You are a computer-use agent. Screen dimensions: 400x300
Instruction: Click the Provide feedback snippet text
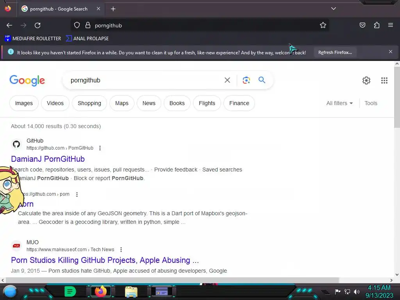pyautogui.click(x=176, y=170)
